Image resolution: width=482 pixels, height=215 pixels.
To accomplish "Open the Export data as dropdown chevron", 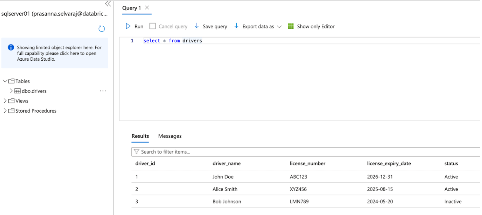I will pyautogui.click(x=279, y=27).
